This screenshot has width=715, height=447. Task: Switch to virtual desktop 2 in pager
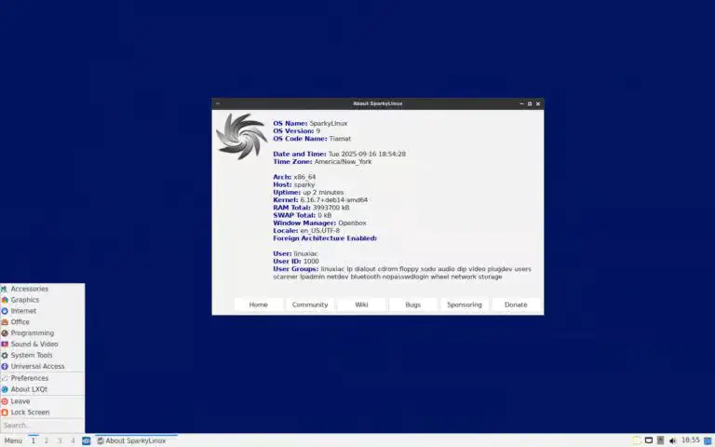(47, 440)
